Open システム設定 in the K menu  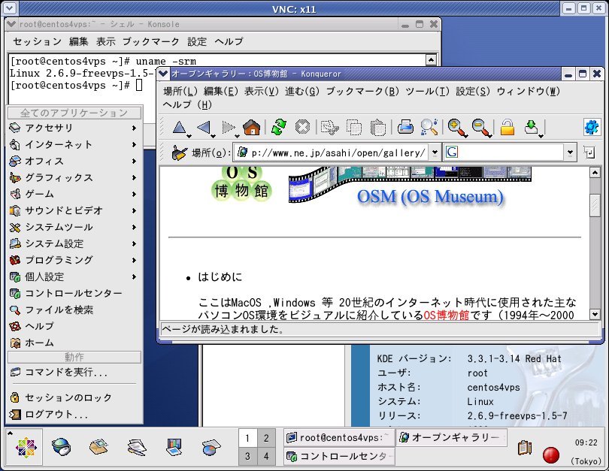click(74, 243)
